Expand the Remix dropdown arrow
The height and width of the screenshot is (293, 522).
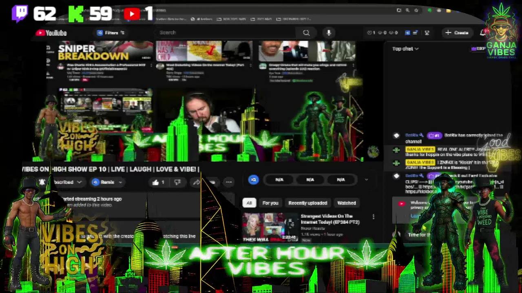(x=120, y=182)
